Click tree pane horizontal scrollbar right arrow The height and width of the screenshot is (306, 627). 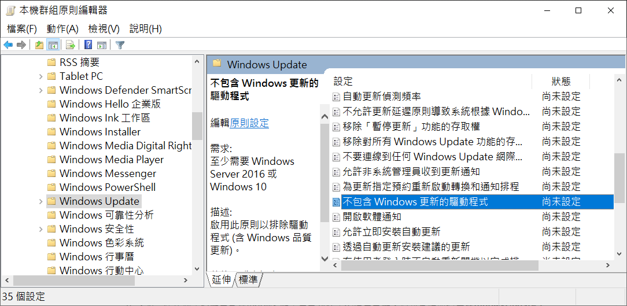pos(185,281)
